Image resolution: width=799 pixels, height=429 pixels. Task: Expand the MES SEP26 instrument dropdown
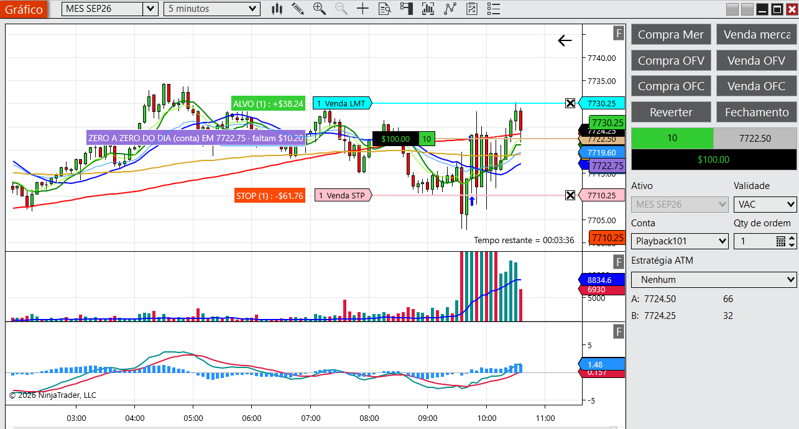(x=151, y=9)
